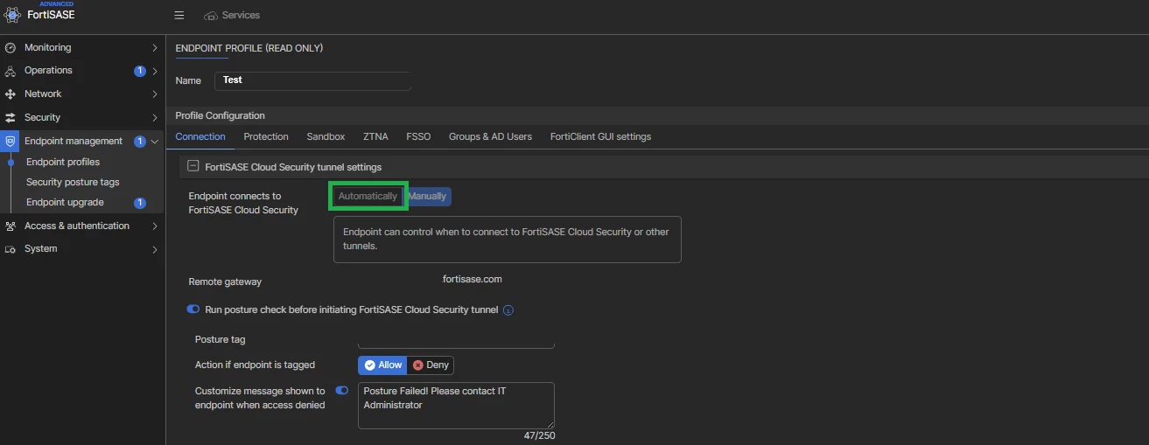1149x445 pixels.
Task: Click the Services breadcrumb link
Action: coord(241,16)
